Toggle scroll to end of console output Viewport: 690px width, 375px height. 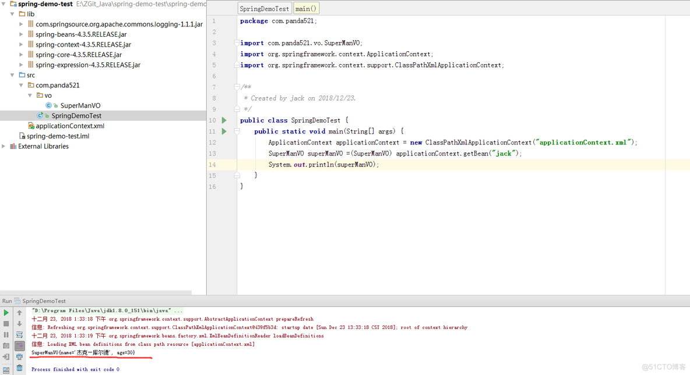click(x=19, y=346)
